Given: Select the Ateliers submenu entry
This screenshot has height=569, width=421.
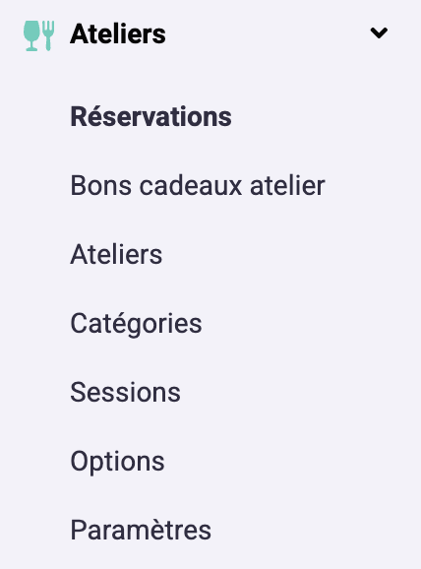Looking at the screenshot, I should click(116, 254).
